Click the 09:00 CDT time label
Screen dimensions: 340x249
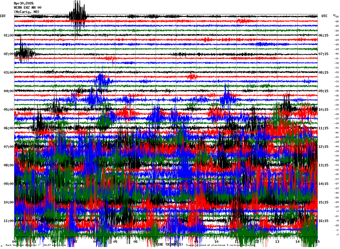[9, 184]
